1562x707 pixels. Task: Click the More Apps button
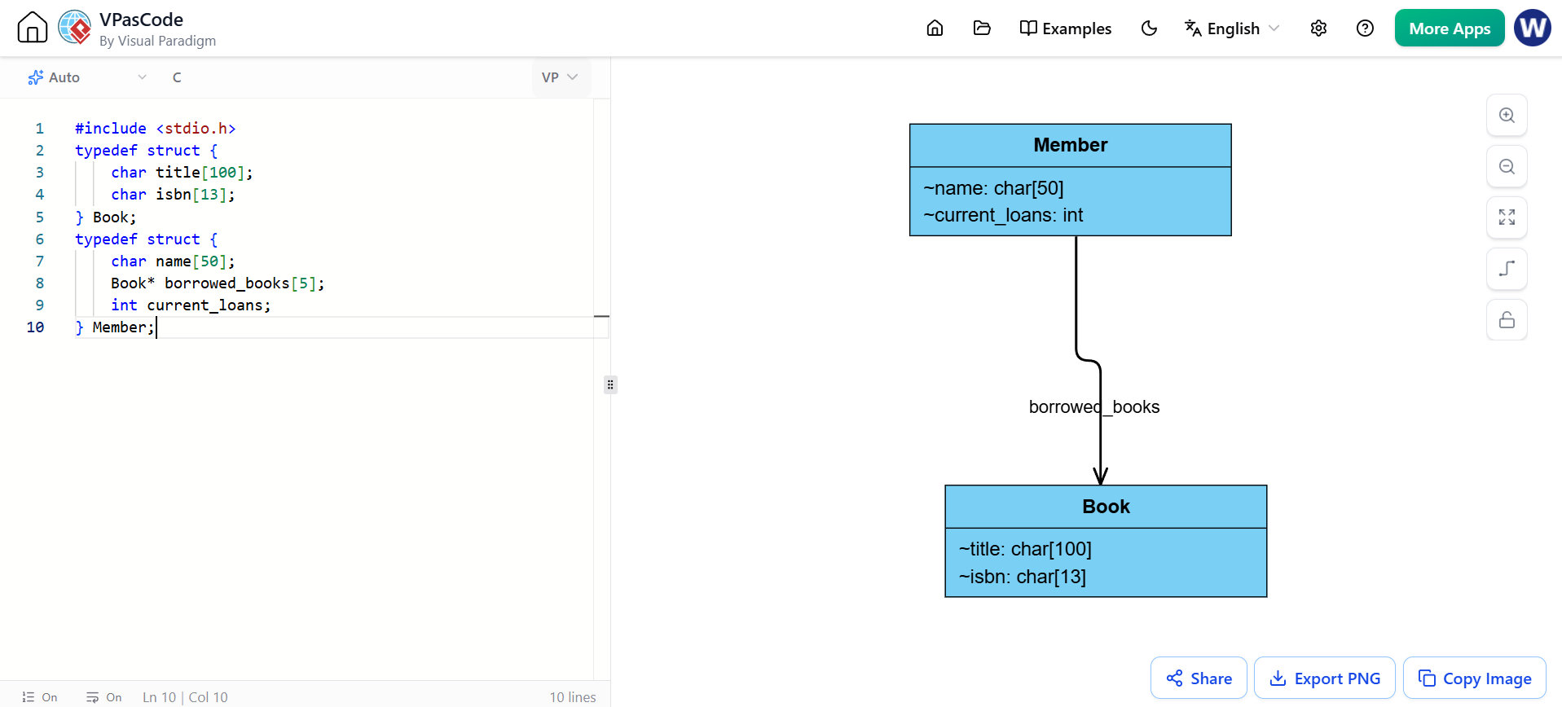coord(1450,29)
